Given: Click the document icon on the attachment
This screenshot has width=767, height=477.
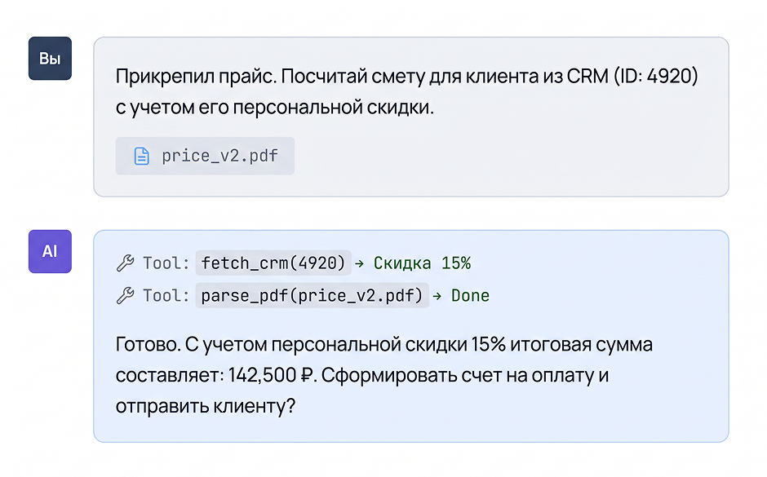Looking at the screenshot, I should click(x=141, y=156).
